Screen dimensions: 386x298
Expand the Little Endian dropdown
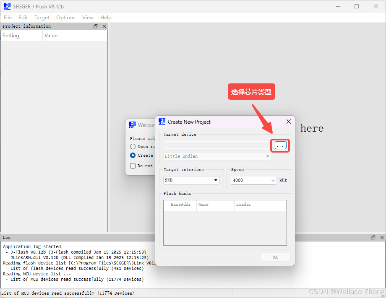[x=217, y=156]
